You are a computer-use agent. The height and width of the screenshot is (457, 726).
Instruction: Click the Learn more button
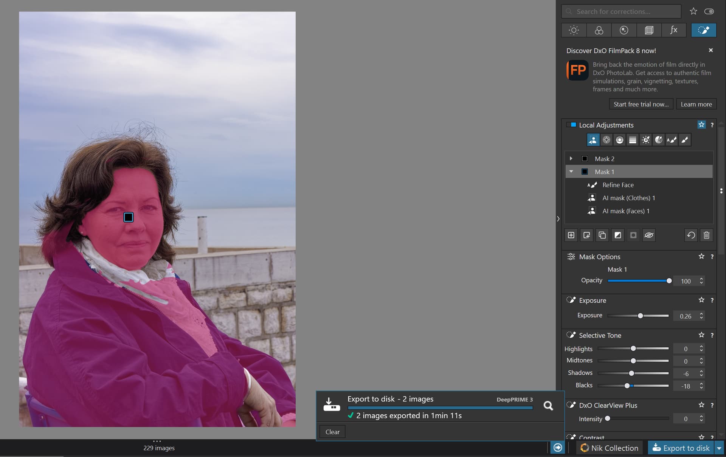pyautogui.click(x=696, y=104)
